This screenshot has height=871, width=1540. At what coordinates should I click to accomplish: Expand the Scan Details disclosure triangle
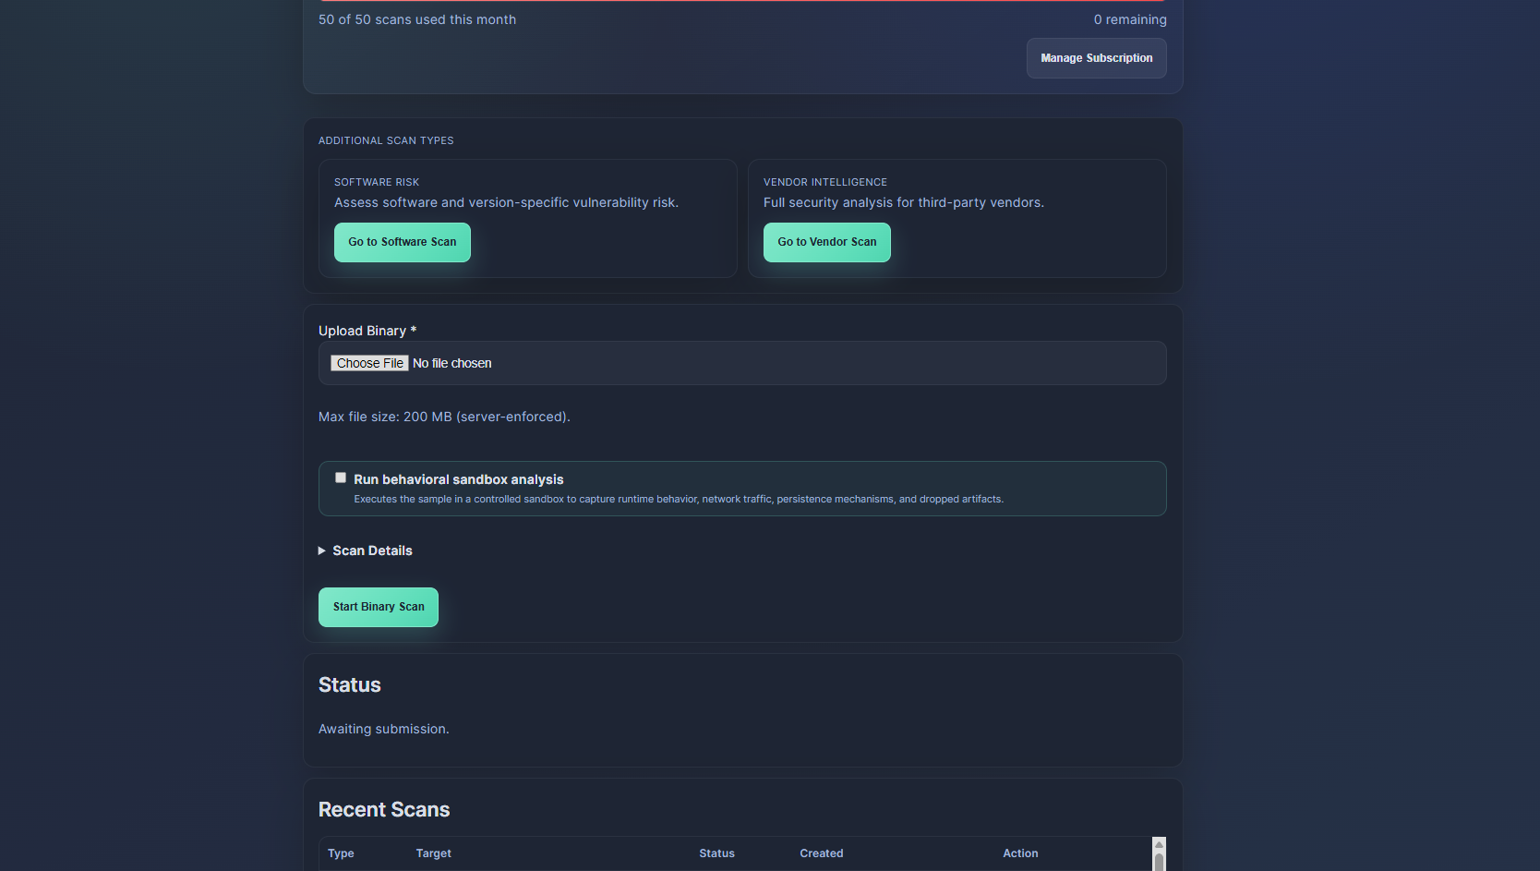322,550
